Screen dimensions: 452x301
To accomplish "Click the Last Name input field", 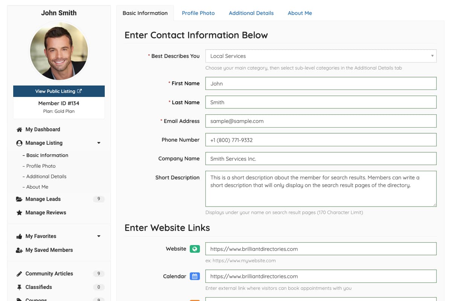I will point(321,102).
